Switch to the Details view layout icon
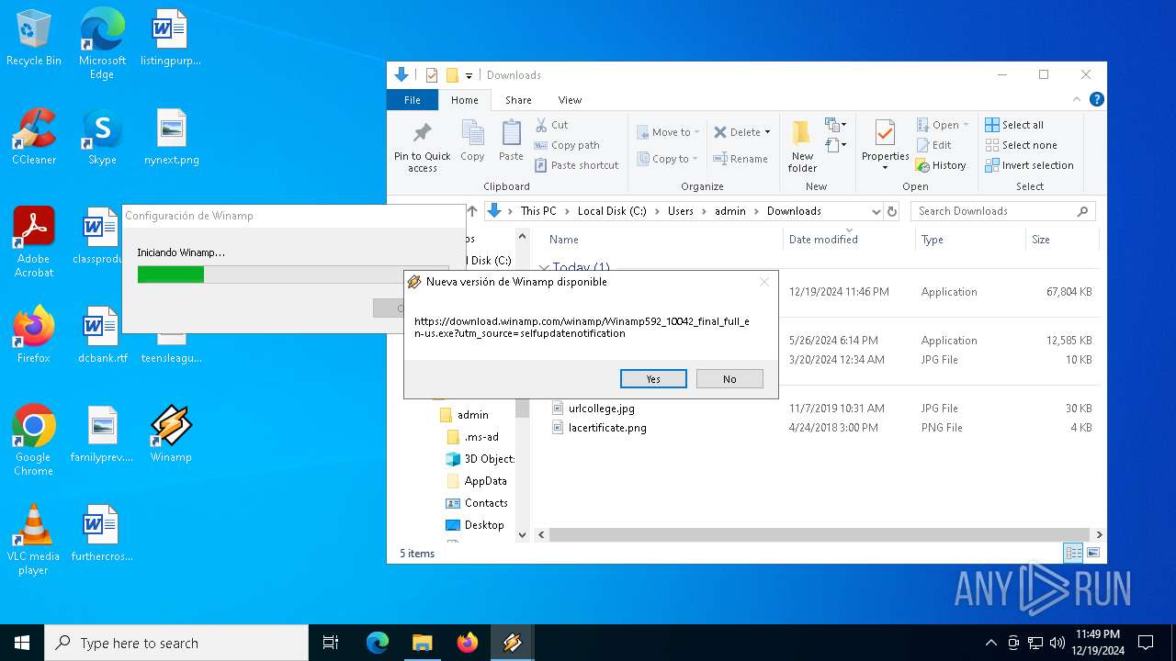Screen dimensions: 1176x661 (1073, 553)
